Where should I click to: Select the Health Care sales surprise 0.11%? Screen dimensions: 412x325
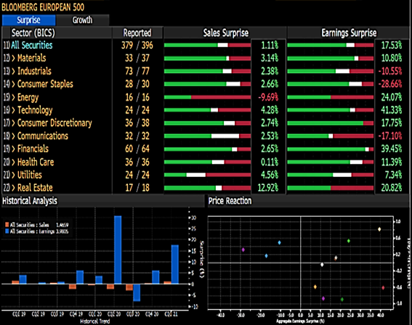[x=270, y=162]
